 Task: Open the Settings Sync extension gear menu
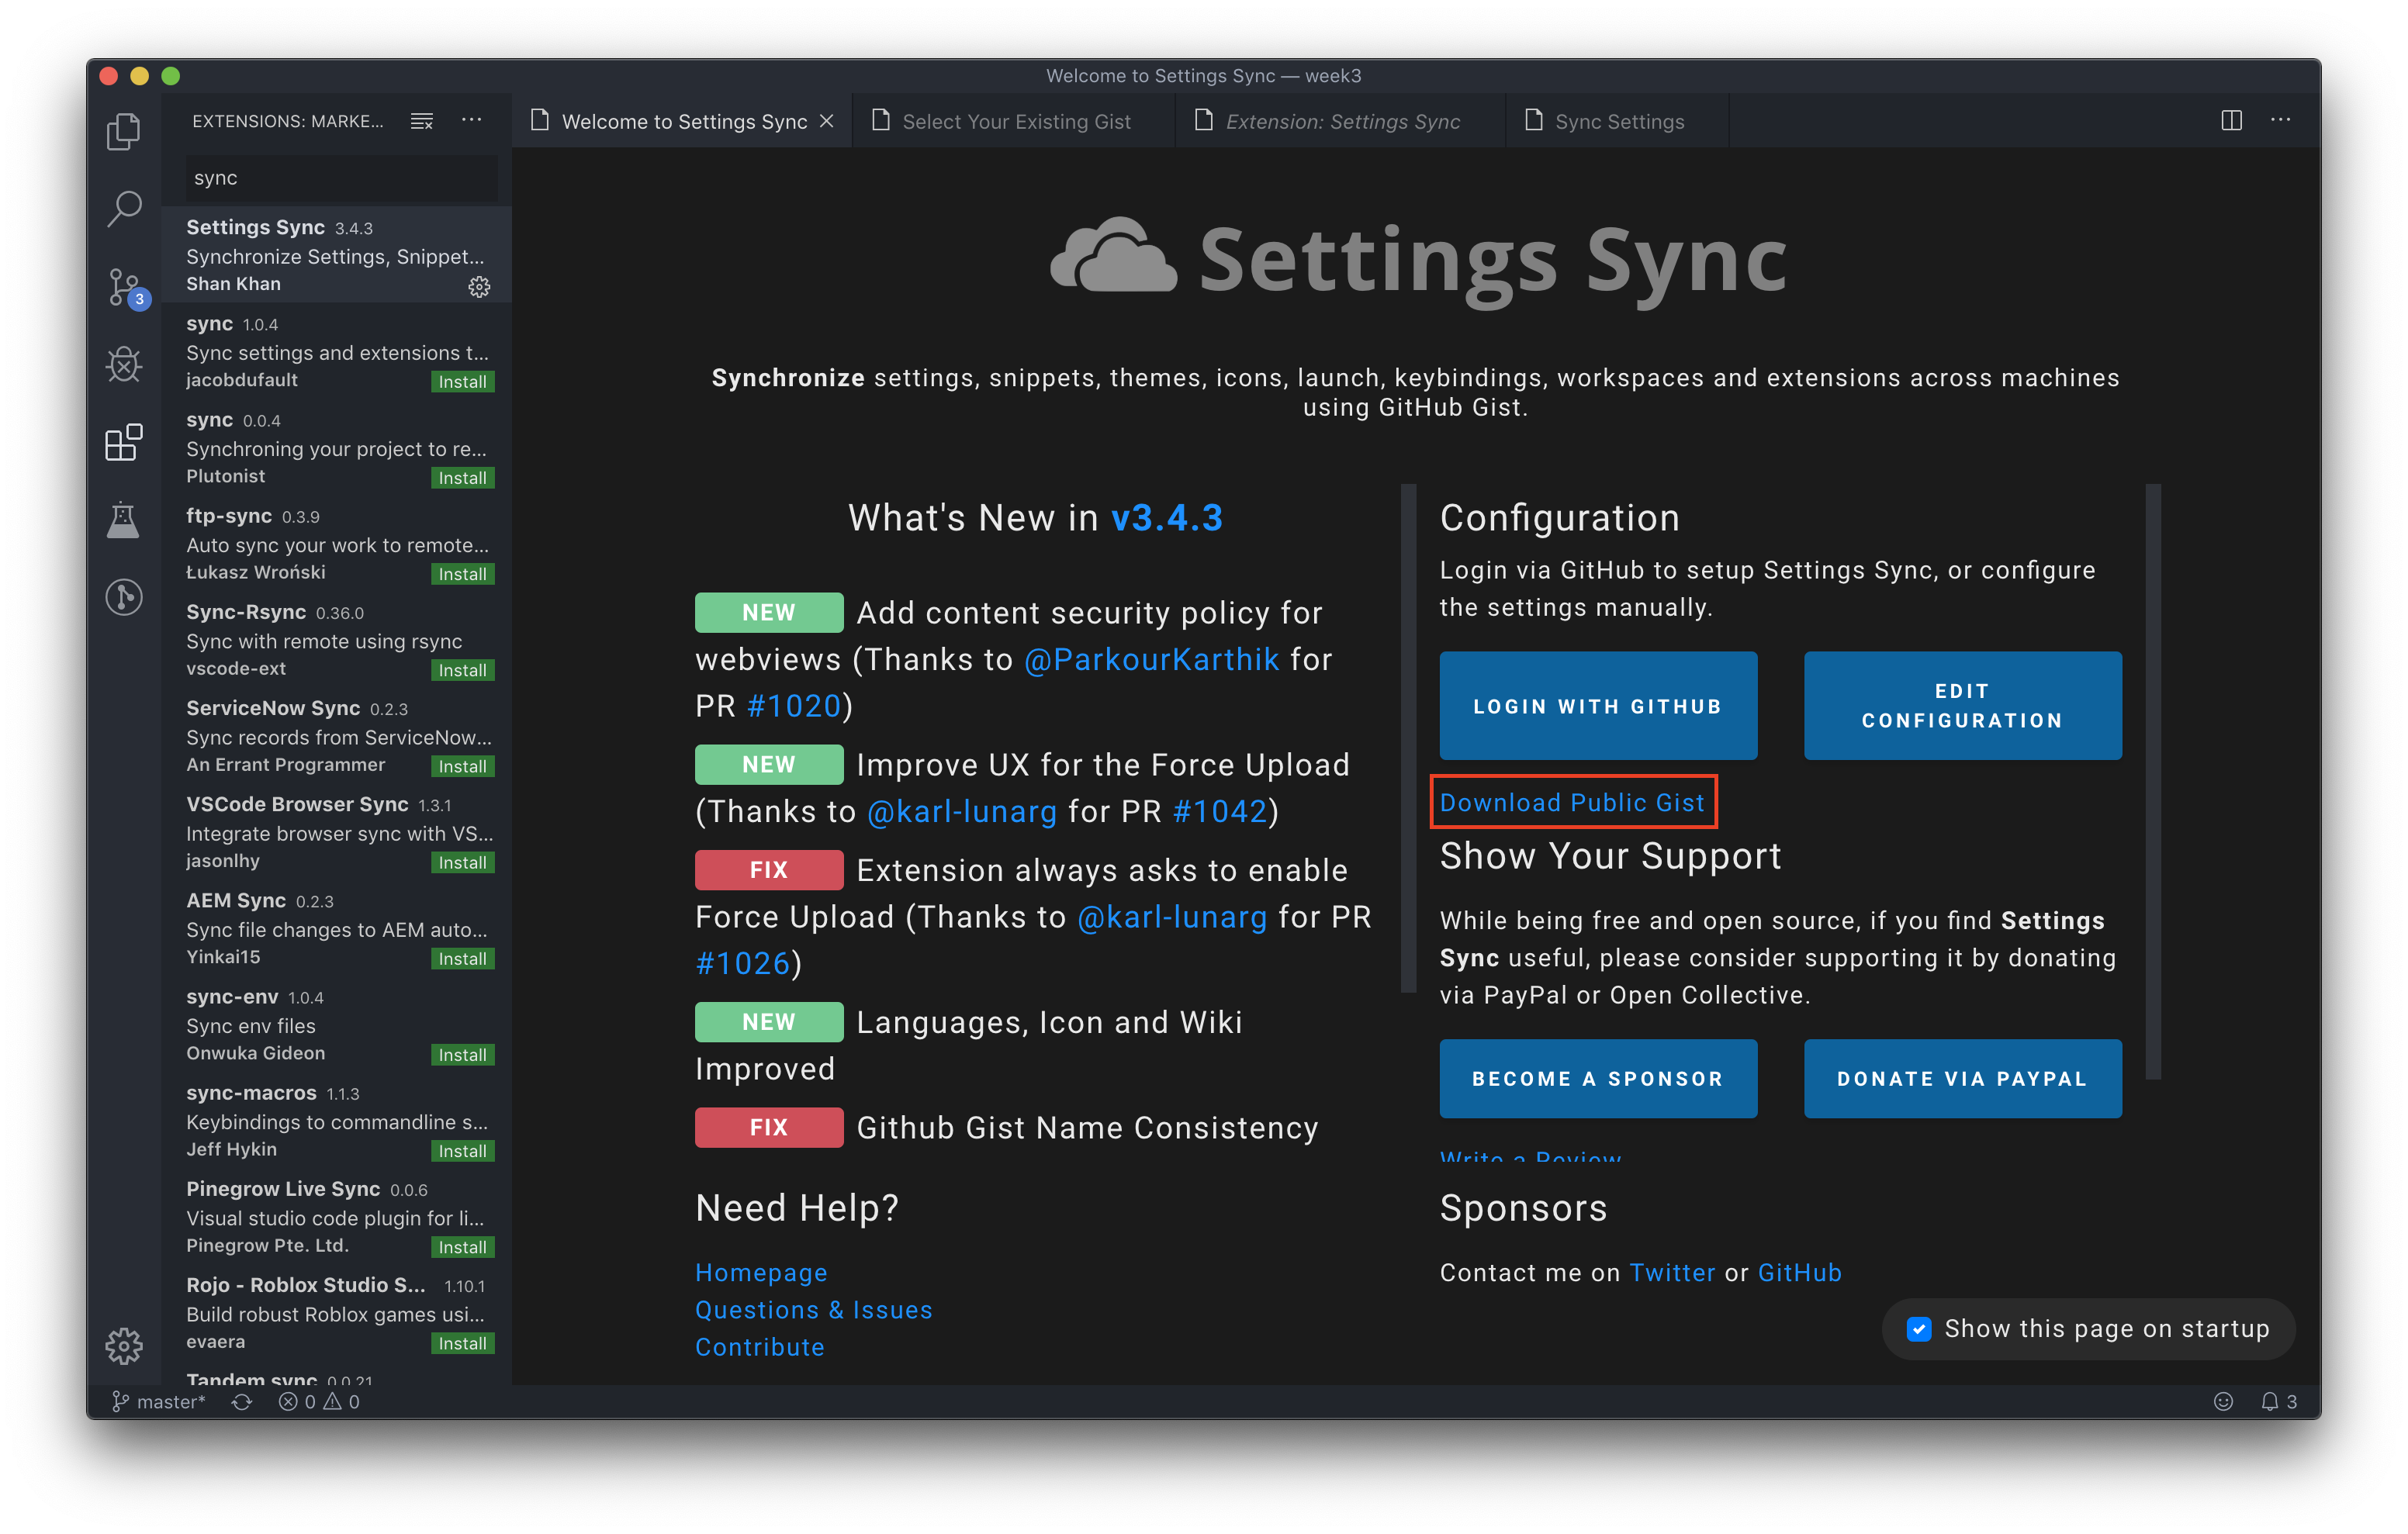pos(479,287)
